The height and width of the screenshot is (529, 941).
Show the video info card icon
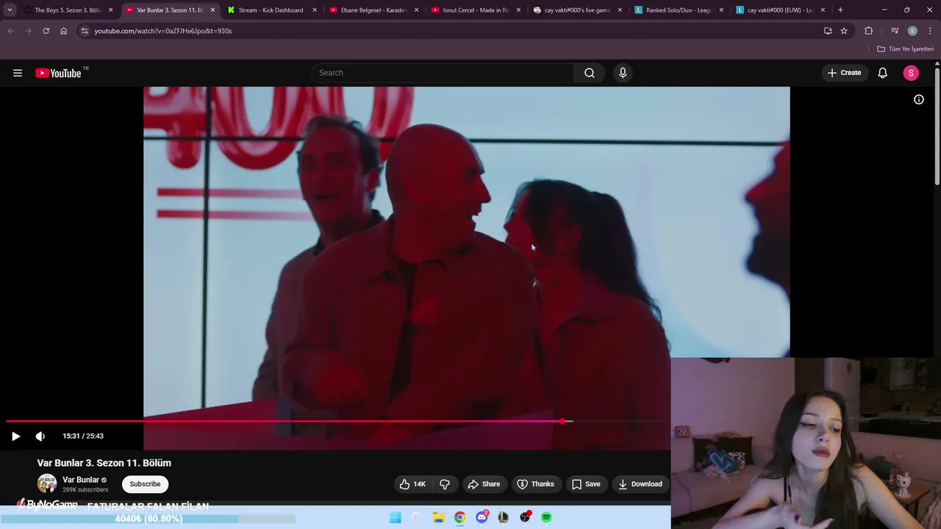919,99
